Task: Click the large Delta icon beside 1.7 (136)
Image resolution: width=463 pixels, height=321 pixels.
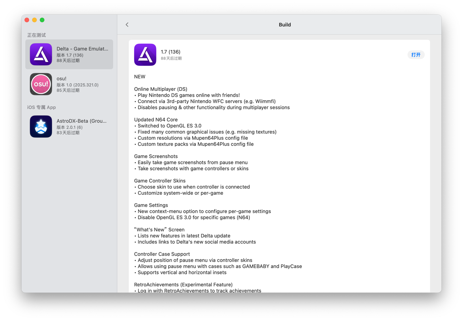Action: pyautogui.click(x=145, y=55)
